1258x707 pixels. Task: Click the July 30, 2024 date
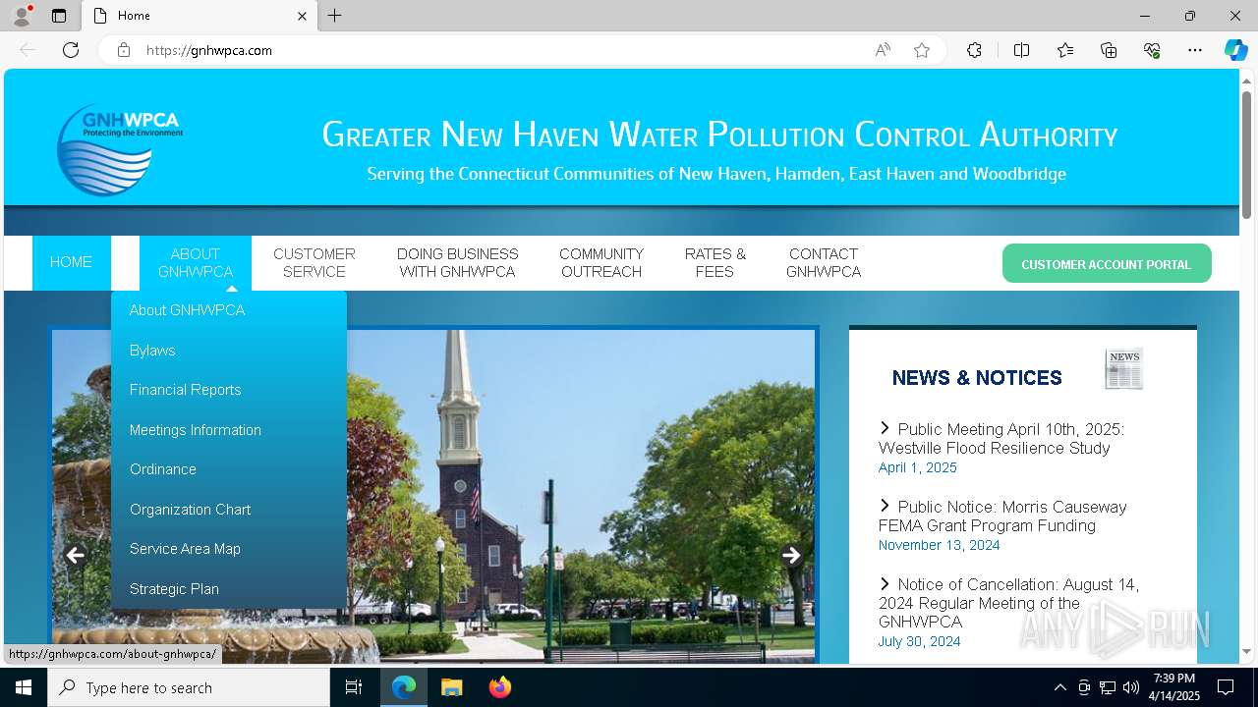pyautogui.click(x=919, y=641)
